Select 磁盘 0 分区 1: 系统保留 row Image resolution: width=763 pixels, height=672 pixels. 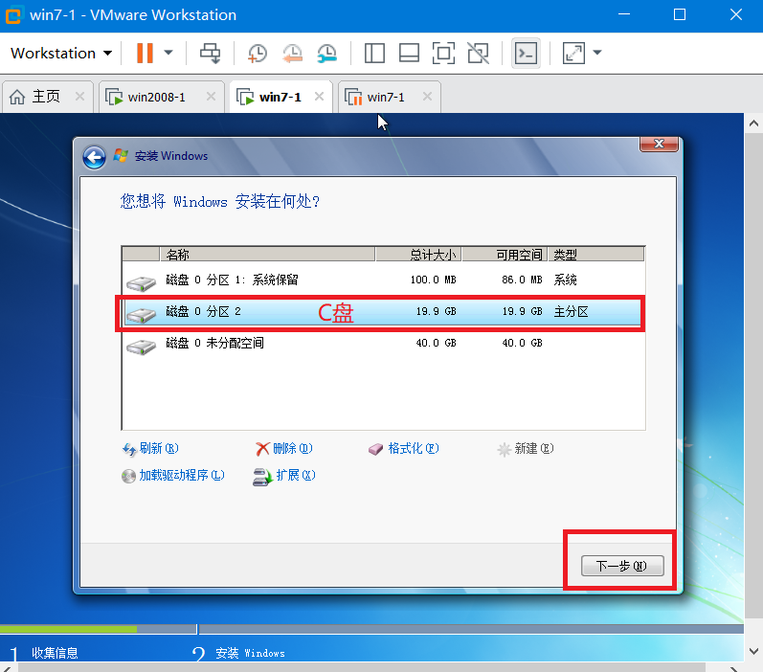click(384, 280)
